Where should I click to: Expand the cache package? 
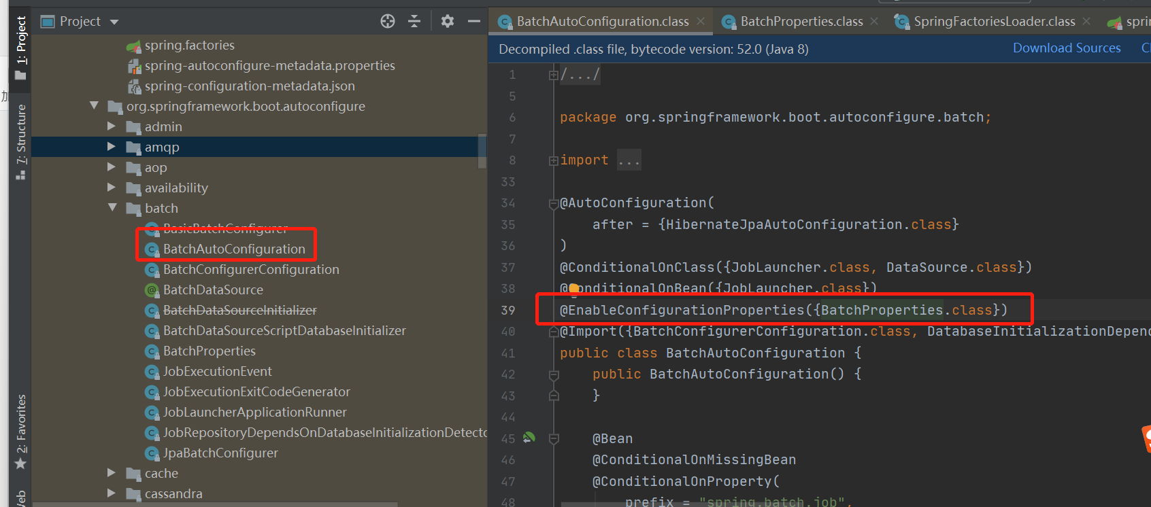click(x=112, y=473)
